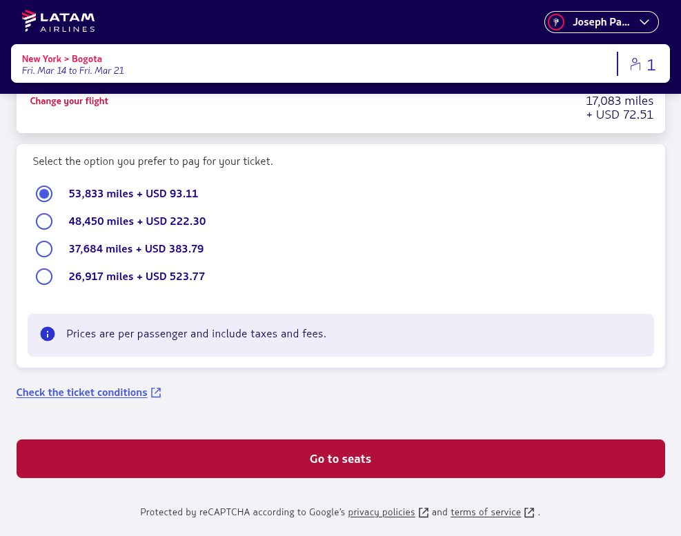Click the Fri. Mar 14 to Fri. Mar 21 dates

click(73, 70)
